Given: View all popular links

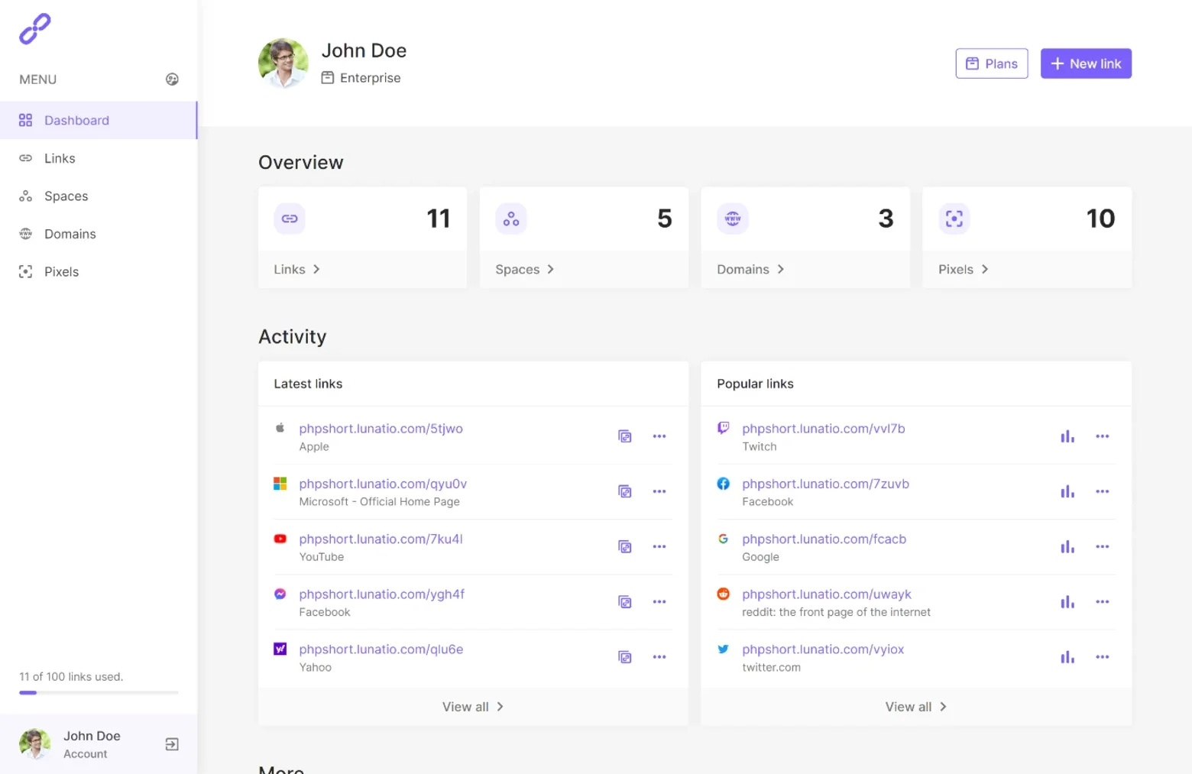Looking at the screenshot, I should click(x=916, y=707).
